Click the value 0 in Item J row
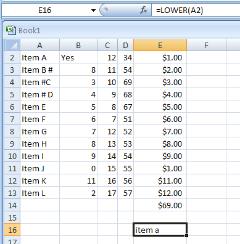This screenshot has width=240, height=244. (78, 168)
